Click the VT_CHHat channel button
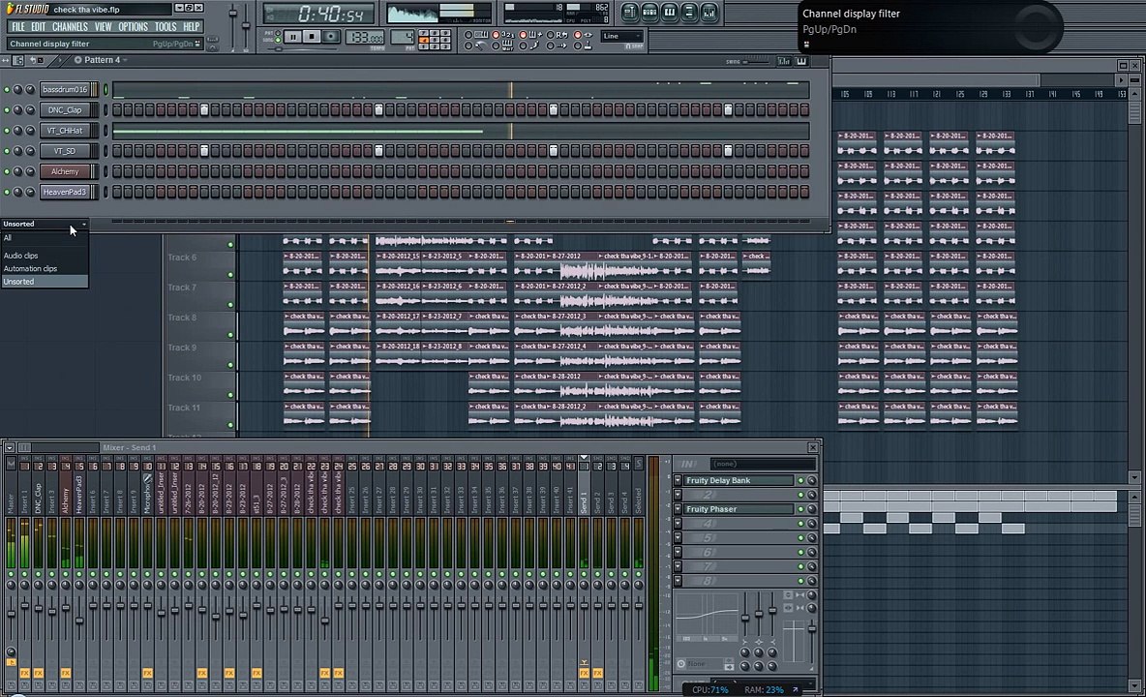The height and width of the screenshot is (697, 1146). [65, 130]
